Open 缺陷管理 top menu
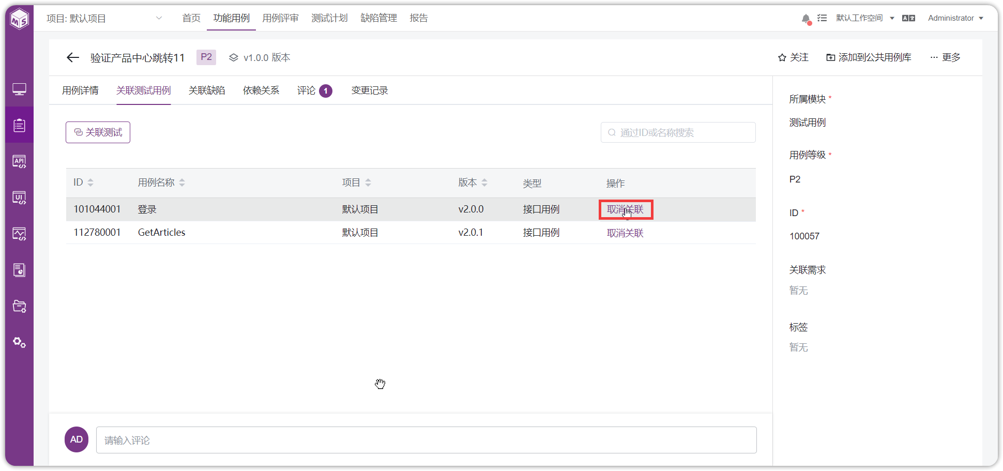The width and height of the screenshot is (1003, 471). [x=378, y=18]
